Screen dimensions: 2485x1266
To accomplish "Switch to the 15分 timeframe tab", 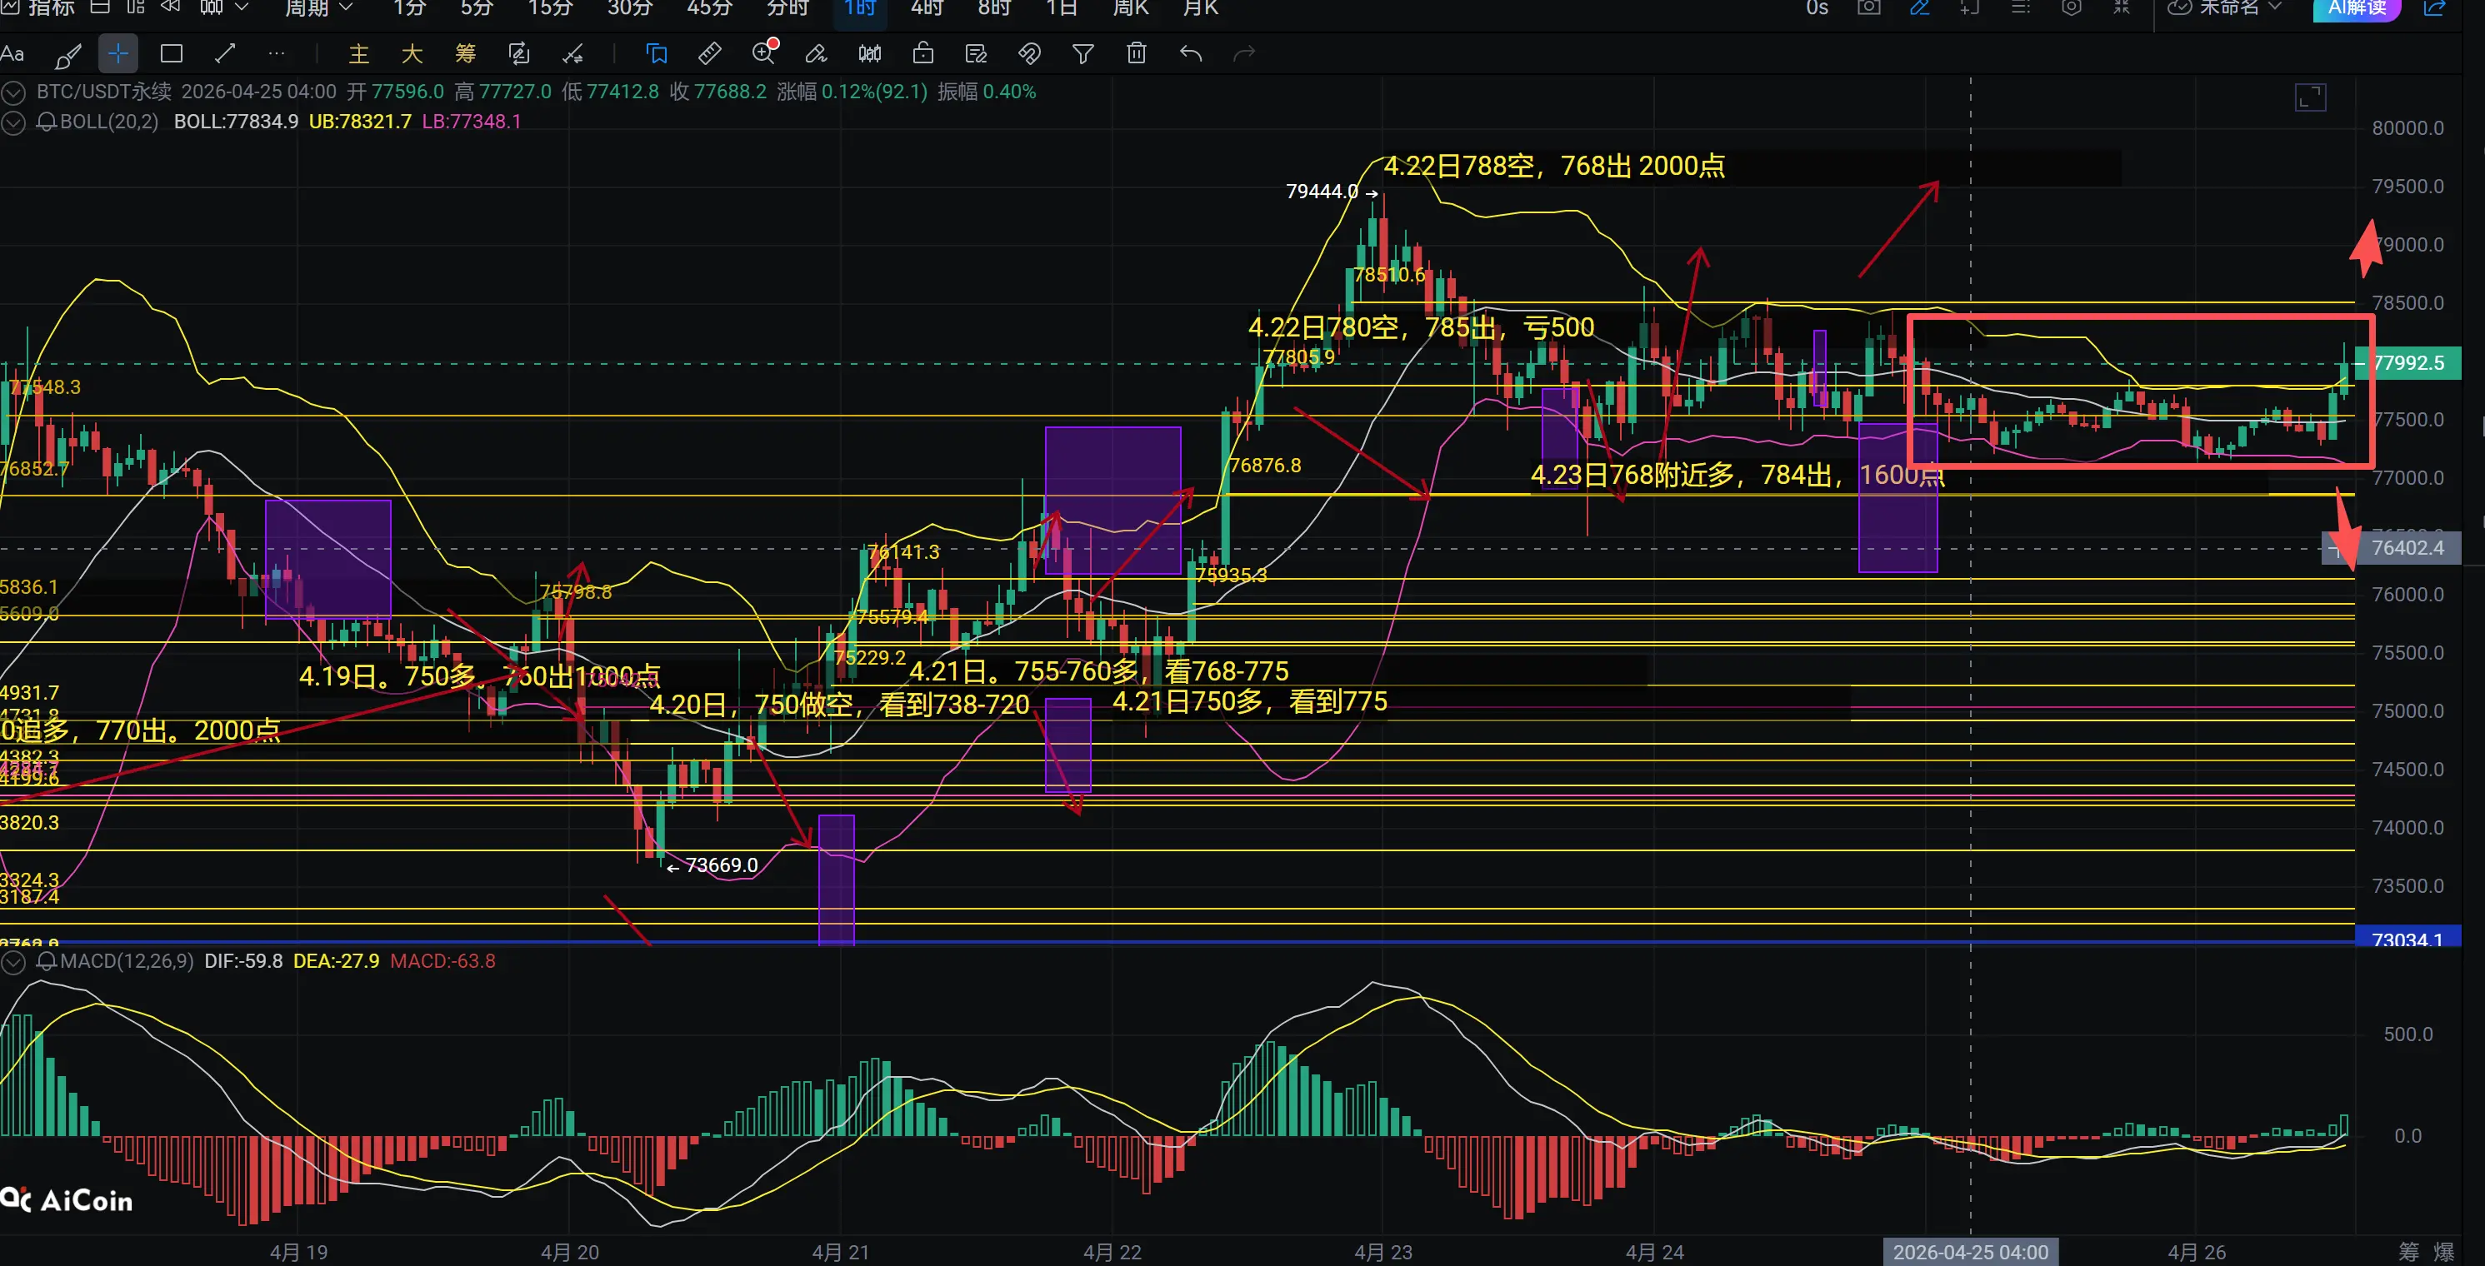I will (550, 7).
